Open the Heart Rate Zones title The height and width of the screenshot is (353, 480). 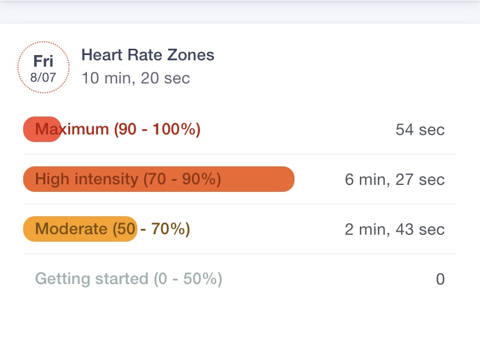[148, 56]
